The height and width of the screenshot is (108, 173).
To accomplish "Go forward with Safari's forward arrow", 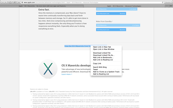I will click(x=6, y=2).
